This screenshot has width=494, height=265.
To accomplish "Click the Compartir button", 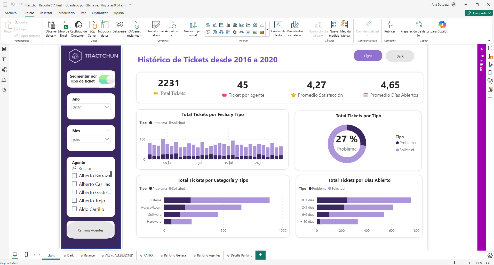I will pos(479,13).
